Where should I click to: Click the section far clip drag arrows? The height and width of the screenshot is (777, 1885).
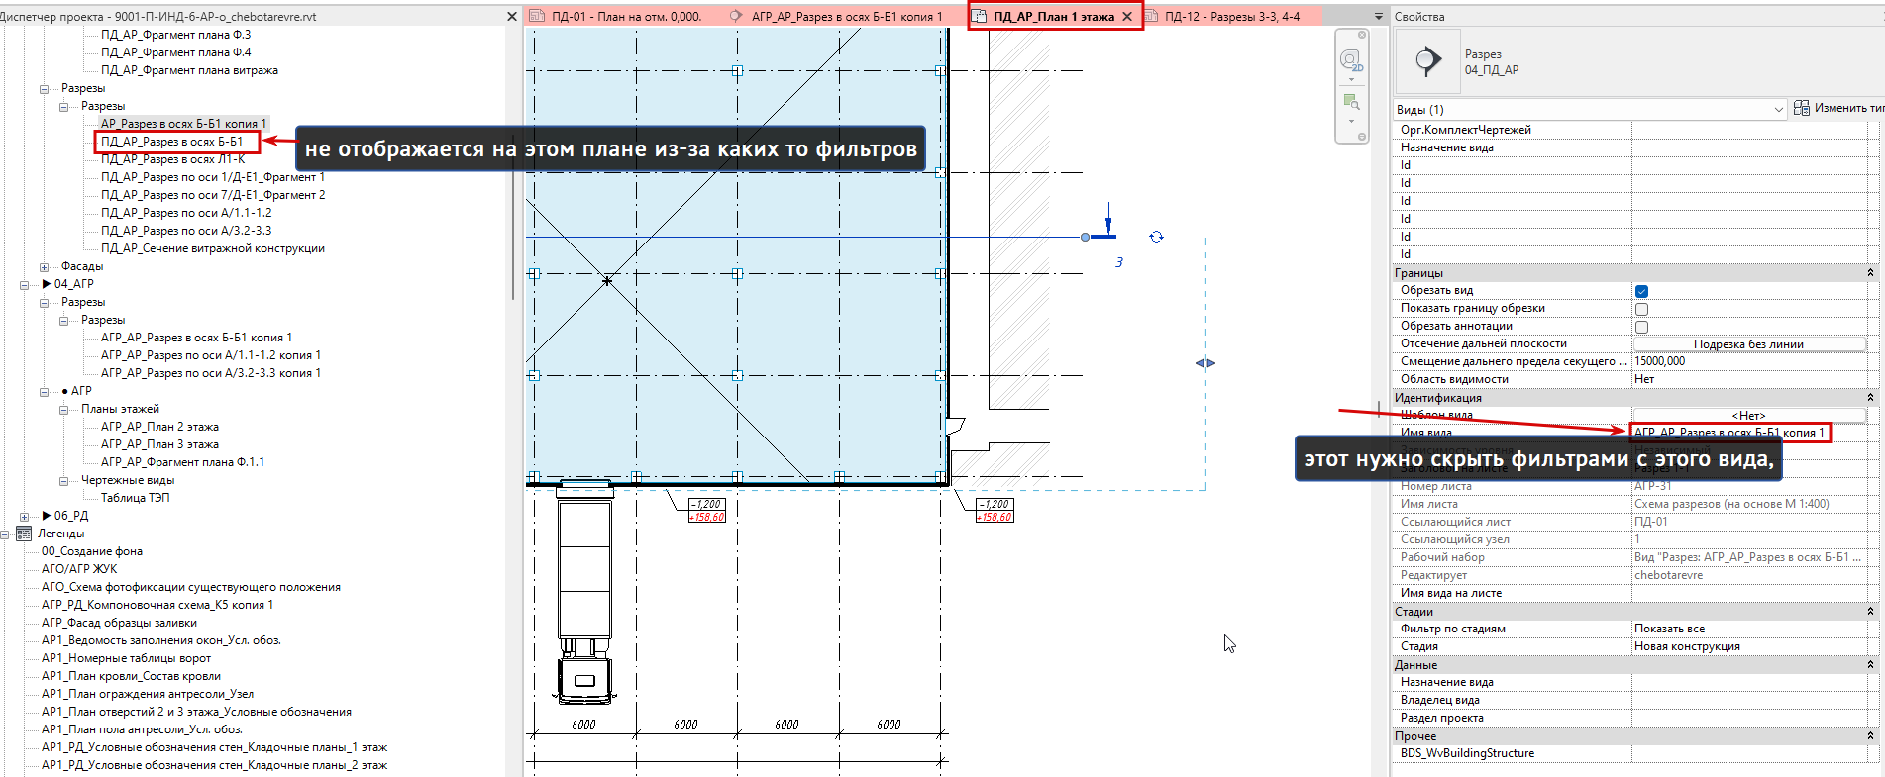pos(1204,363)
